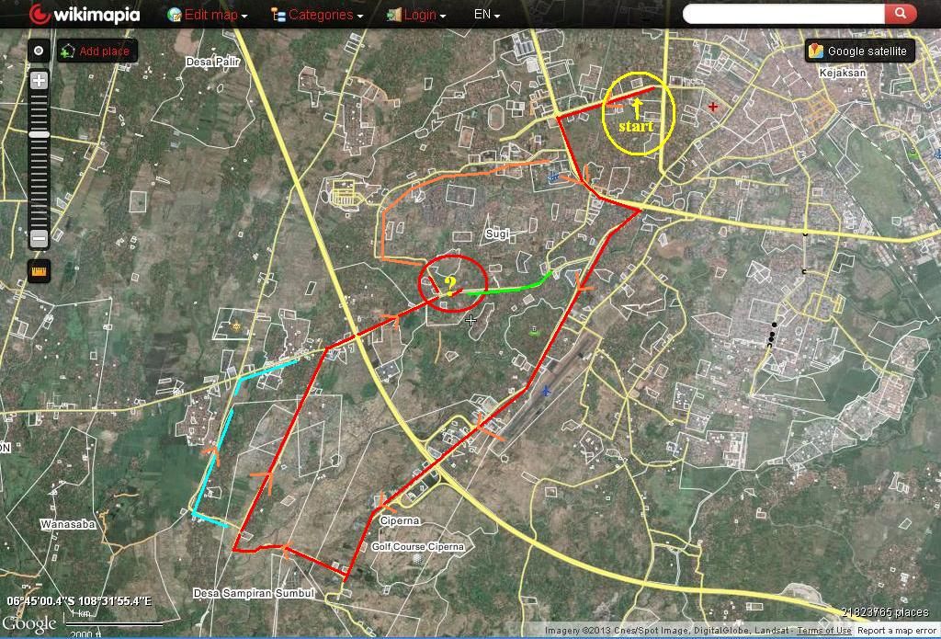Click the airport plane icon on the map
Screen dimensions: 941x639
click(546, 391)
